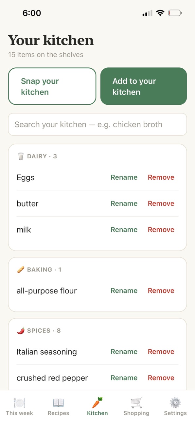The height and width of the screenshot is (422, 195).
Task: Tap Add to your kitchen button
Action: [x=144, y=86]
